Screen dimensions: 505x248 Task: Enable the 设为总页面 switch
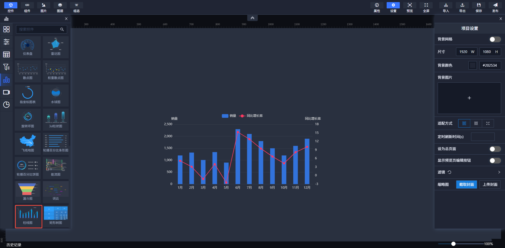click(495, 149)
